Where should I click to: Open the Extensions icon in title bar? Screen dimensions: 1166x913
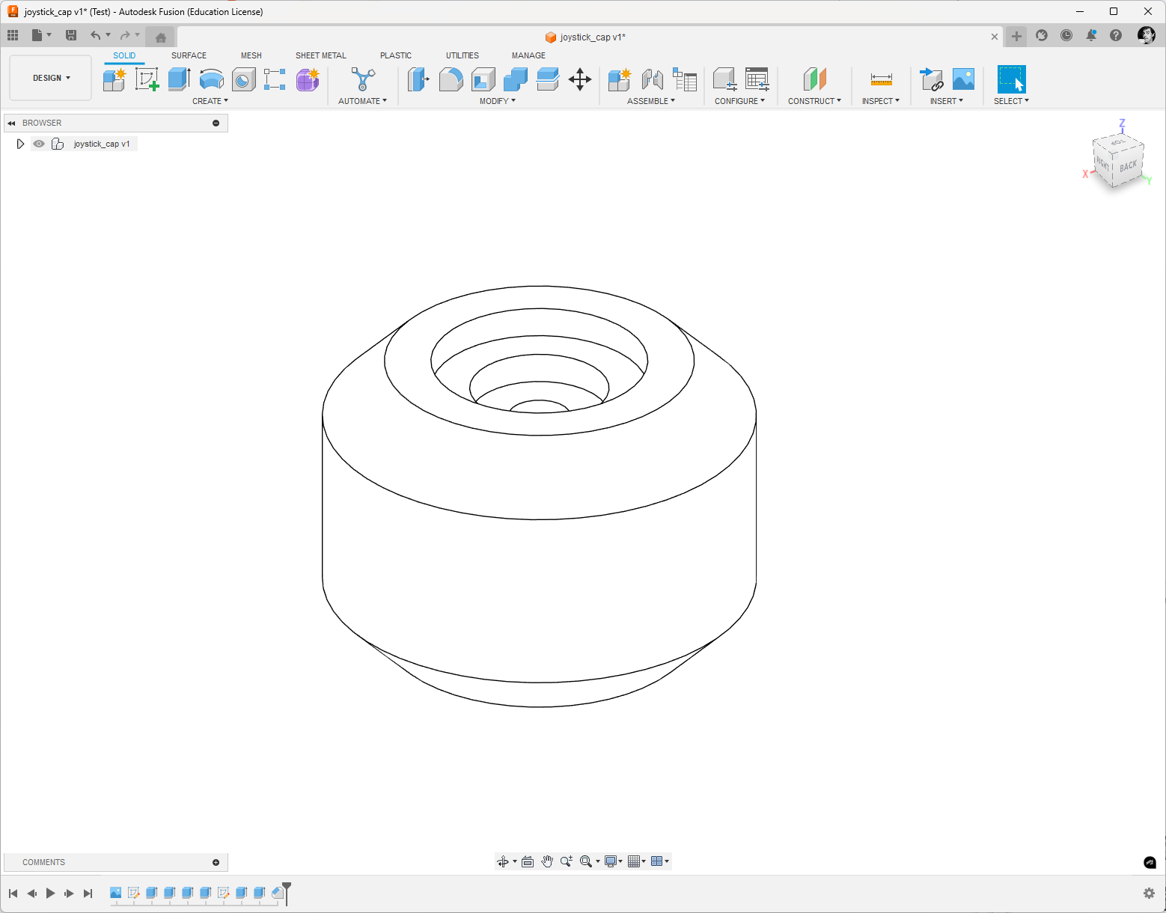point(1042,35)
